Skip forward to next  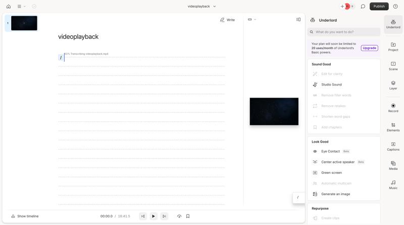(x=164, y=216)
